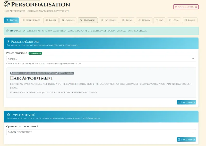View the FAQ tab

click(x=160, y=20)
